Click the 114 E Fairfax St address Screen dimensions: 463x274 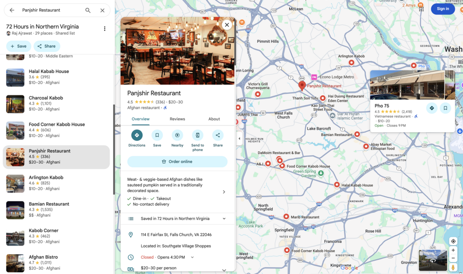tap(176, 235)
